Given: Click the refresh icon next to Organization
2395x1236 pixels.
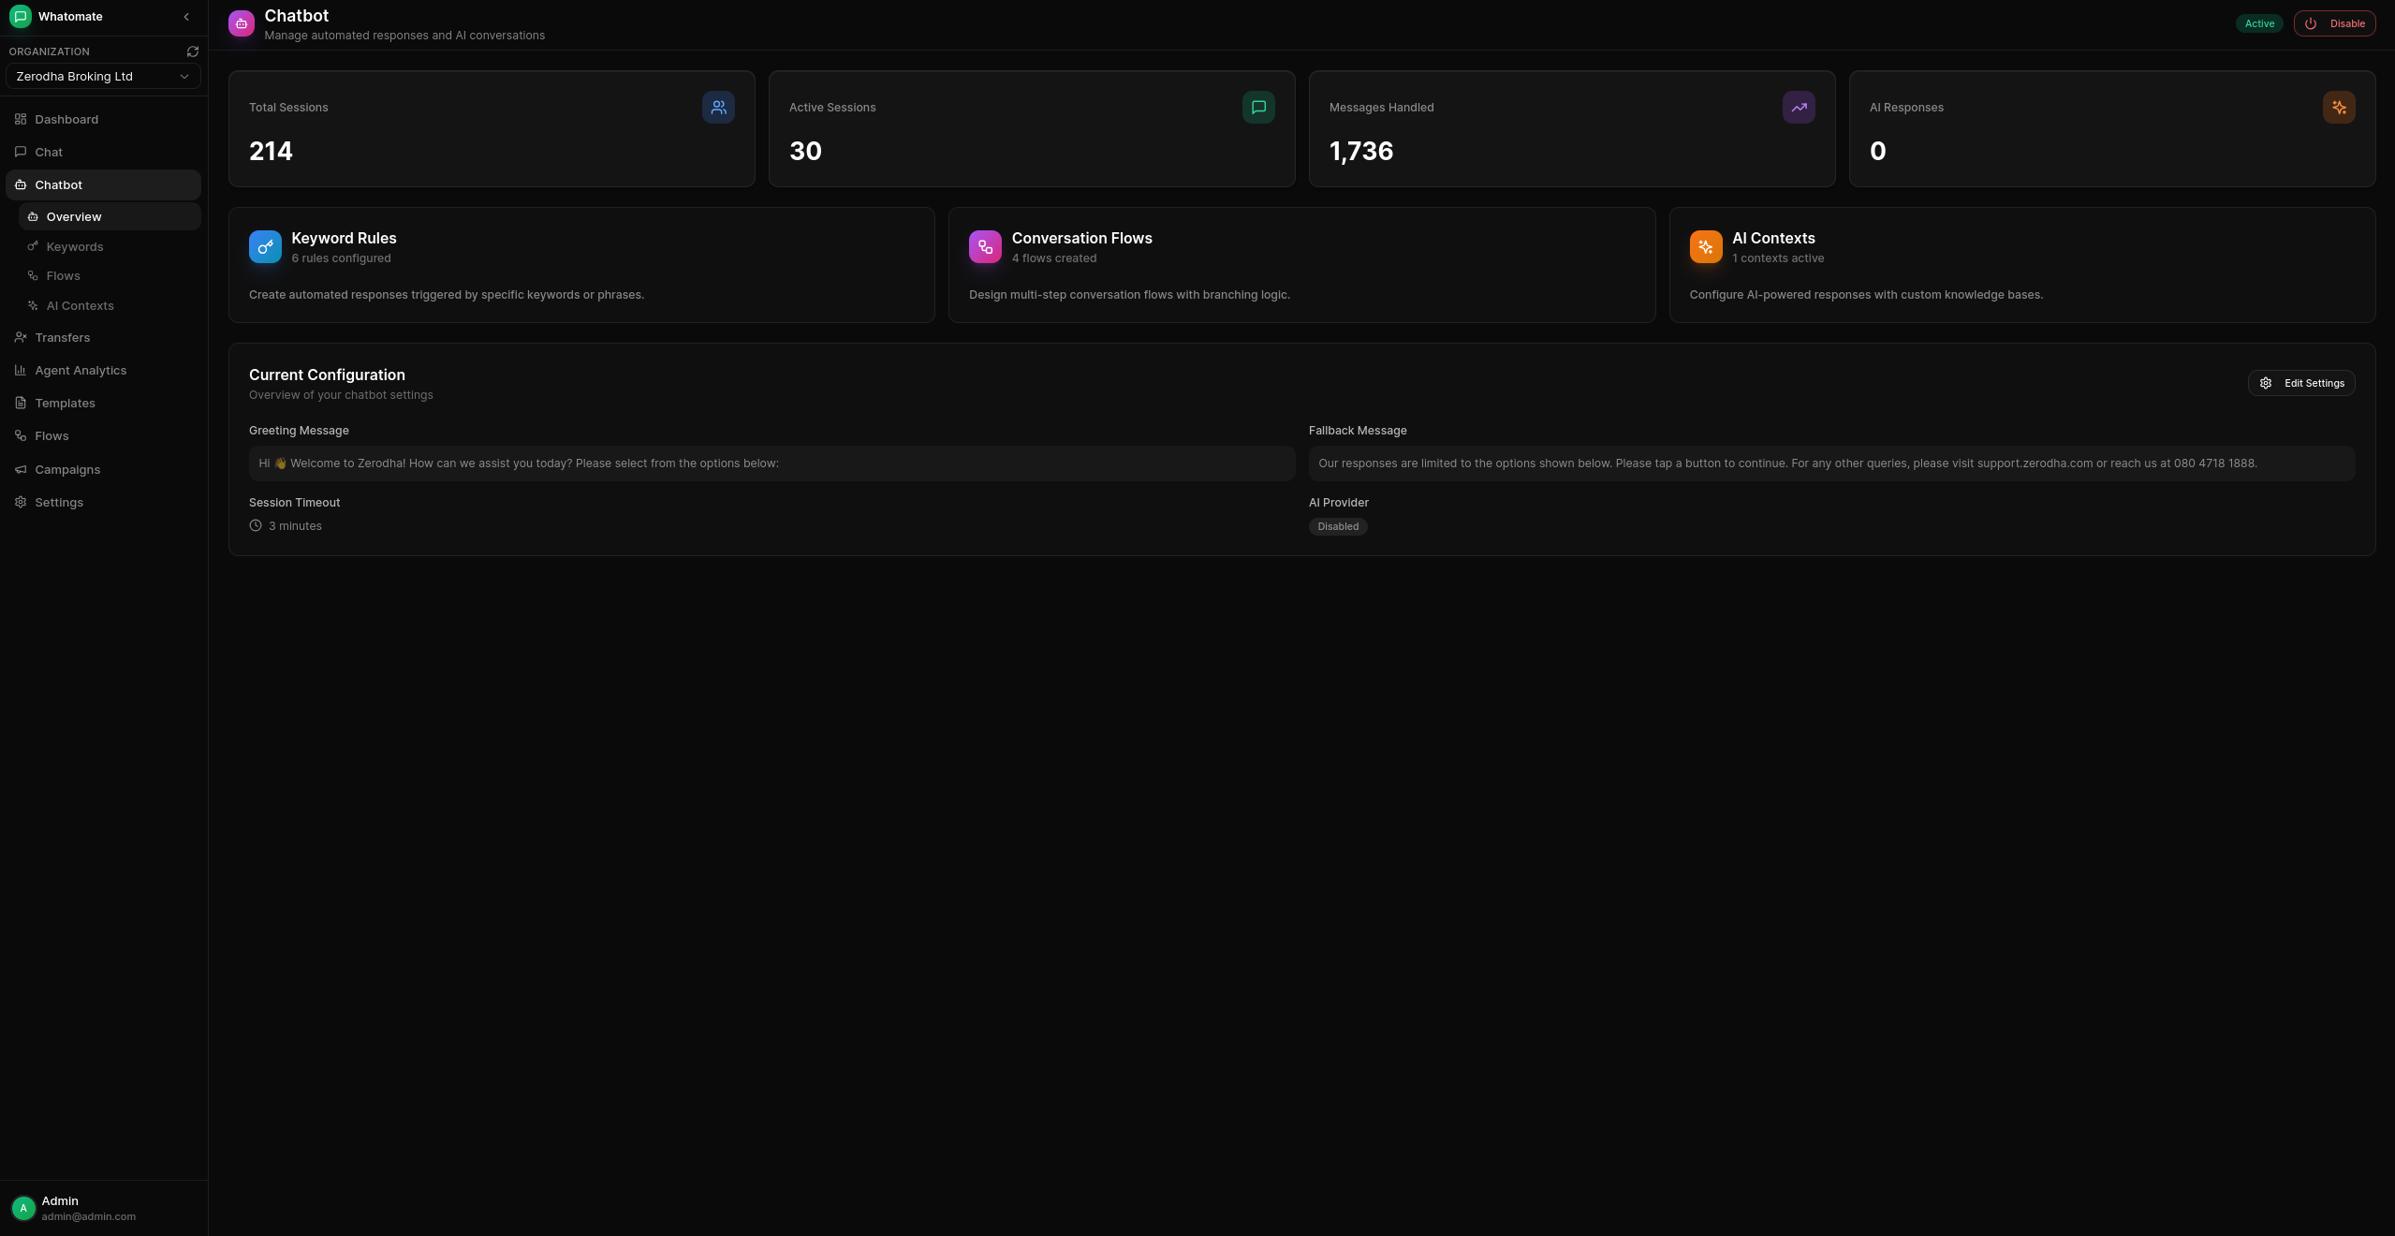Looking at the screenshot, I should coord(192,51).
